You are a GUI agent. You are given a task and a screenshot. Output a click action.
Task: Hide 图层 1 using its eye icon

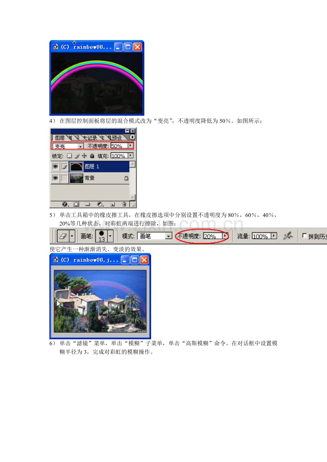(x=55, y=166)
